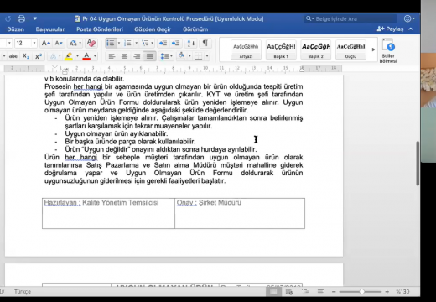Apply the Altyazı style
The image size is (436, 302).
(x=246, y=49)
